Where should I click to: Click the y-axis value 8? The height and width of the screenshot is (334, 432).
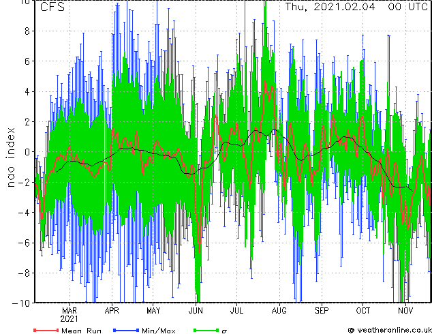tap(27, 31)
